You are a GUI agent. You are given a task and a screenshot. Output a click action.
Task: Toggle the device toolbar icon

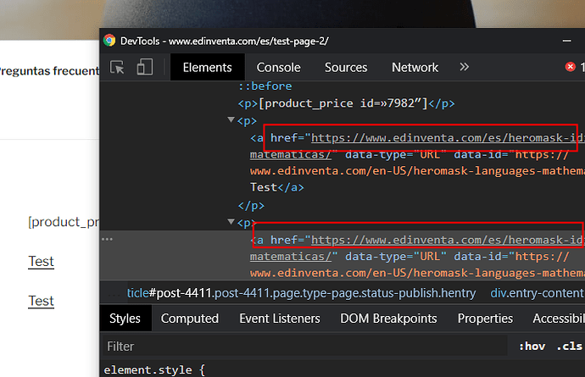click(145, 68)
